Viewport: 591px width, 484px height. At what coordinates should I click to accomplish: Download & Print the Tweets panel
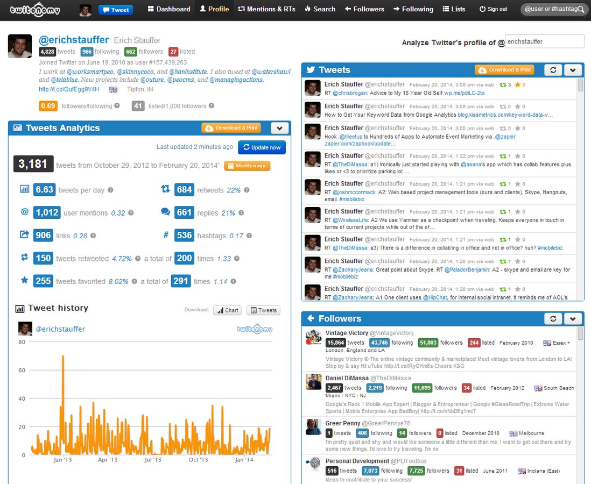[x=504, y=70]
